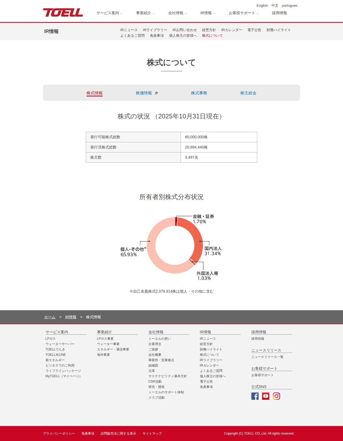Viewport: 343px width, 441px height.
Task: Open サステナビリティ基本方針 footer link
Action: point(168,376)
